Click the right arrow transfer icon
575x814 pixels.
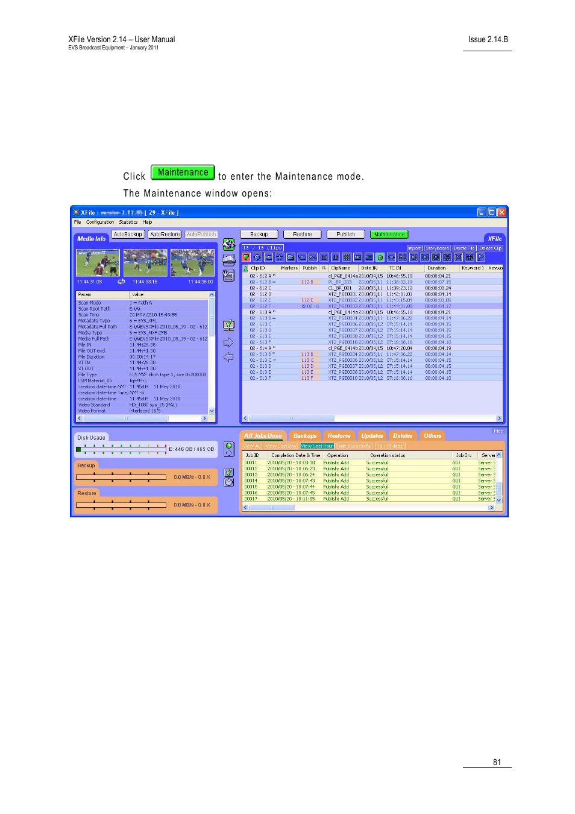pos(228,342)
